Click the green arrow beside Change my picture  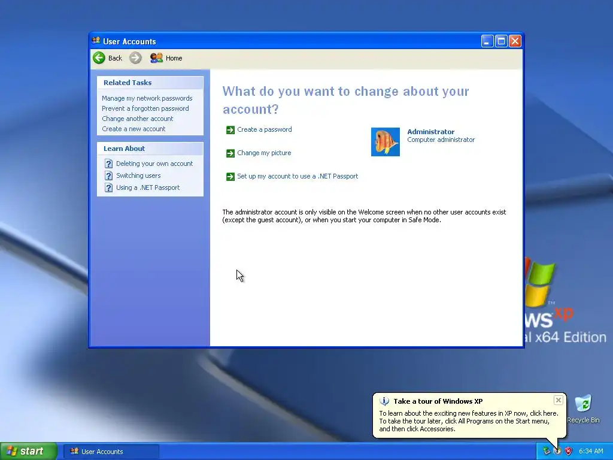230,153
